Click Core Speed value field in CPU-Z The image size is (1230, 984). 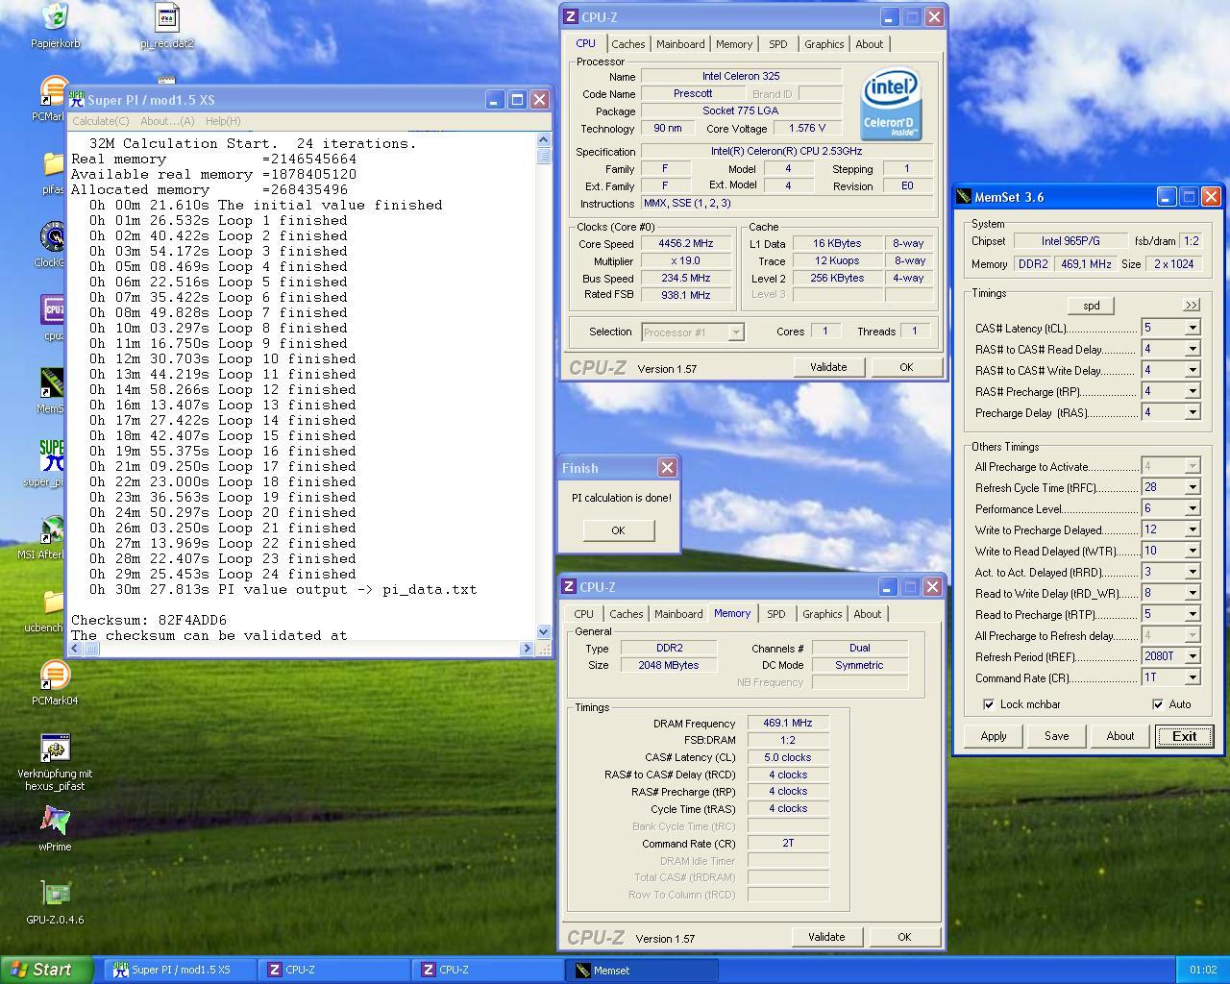click(x=685, y=244)
